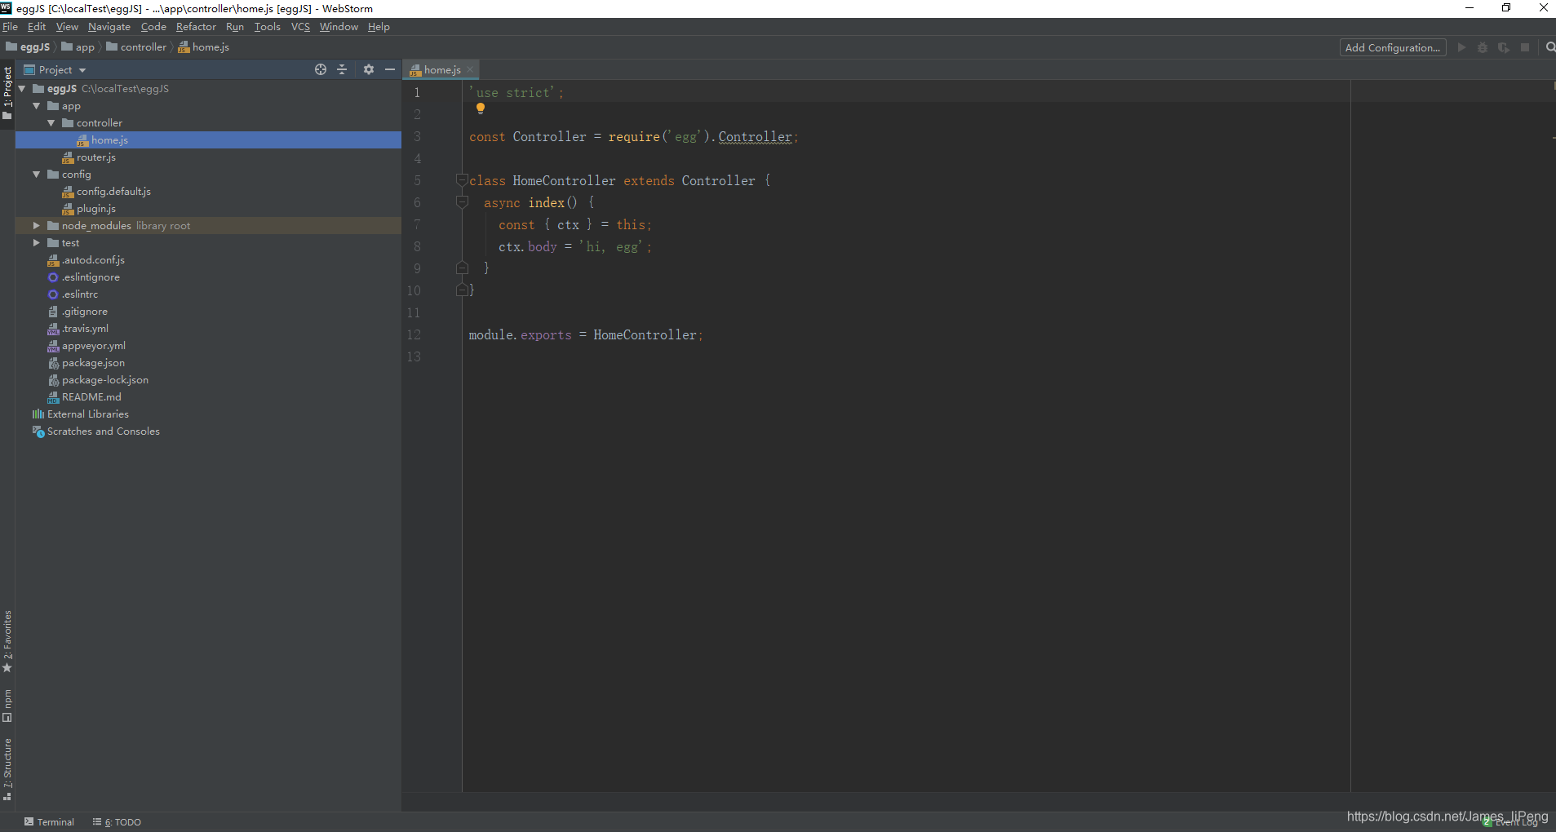Viewport: 1556px width, 832px height.
Task: Click line number 12 in gutter
Action: [414, 334]
